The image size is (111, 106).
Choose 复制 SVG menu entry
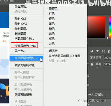tap(21, 24)
